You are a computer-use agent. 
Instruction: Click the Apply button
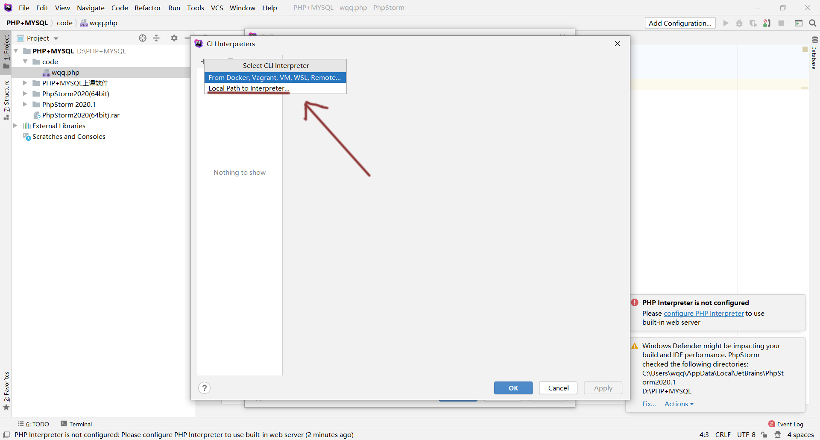603,388
